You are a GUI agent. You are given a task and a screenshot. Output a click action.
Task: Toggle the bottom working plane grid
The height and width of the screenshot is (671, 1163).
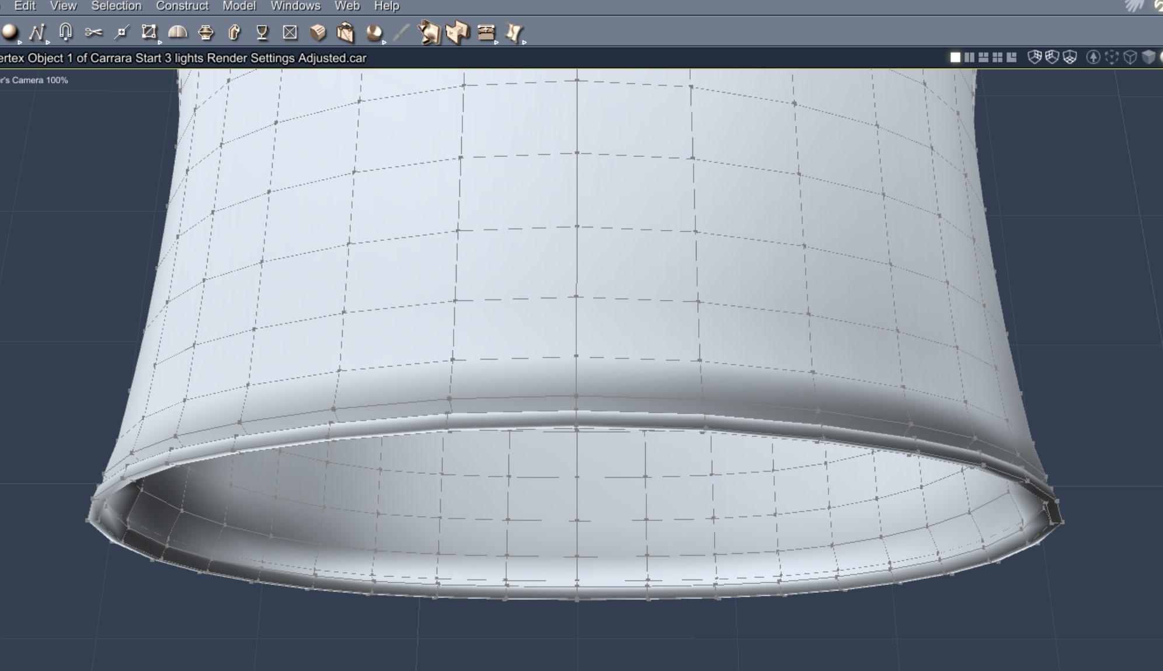(1070, 57)
